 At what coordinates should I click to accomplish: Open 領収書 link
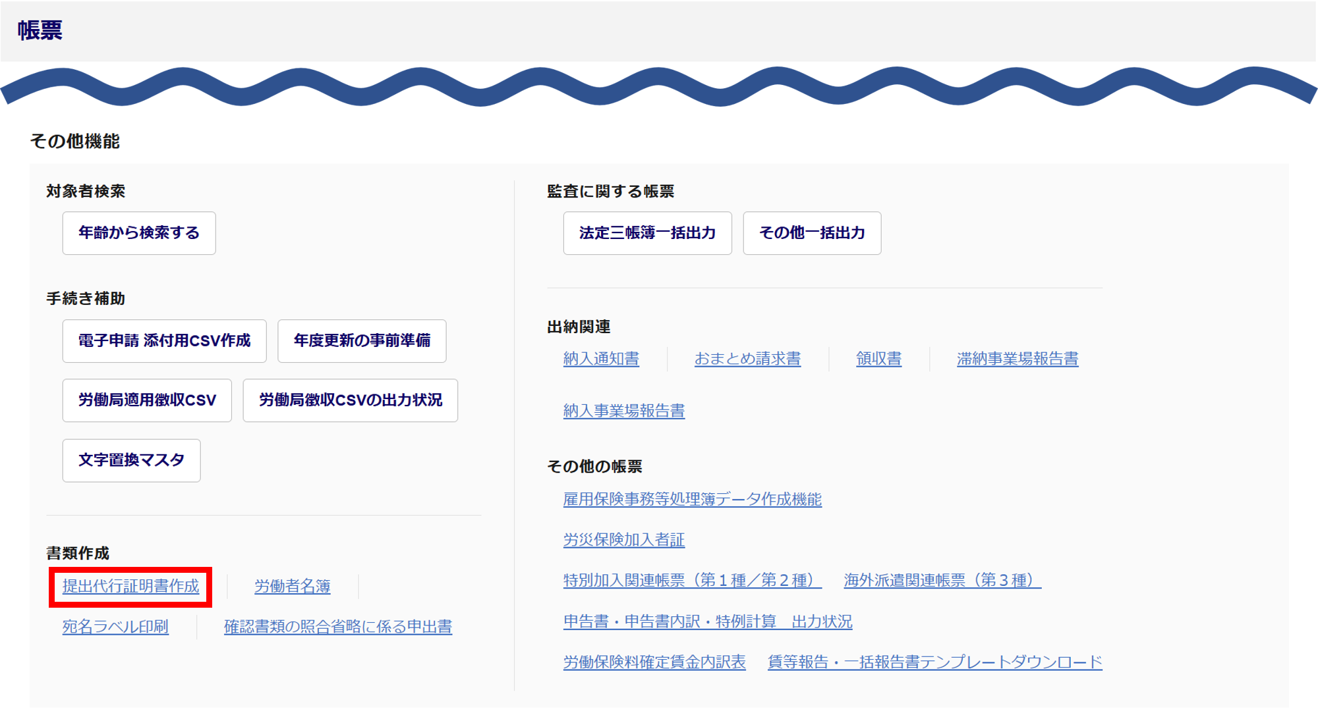(x=878, y=359)
